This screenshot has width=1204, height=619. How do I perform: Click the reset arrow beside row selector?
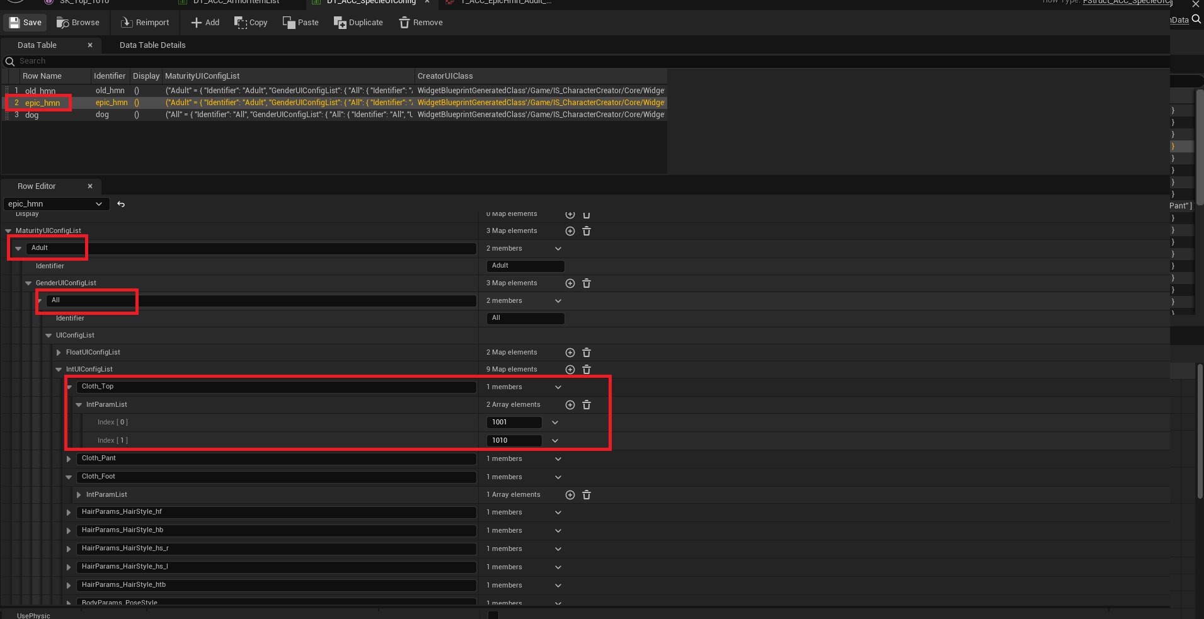tap(121, 204)
